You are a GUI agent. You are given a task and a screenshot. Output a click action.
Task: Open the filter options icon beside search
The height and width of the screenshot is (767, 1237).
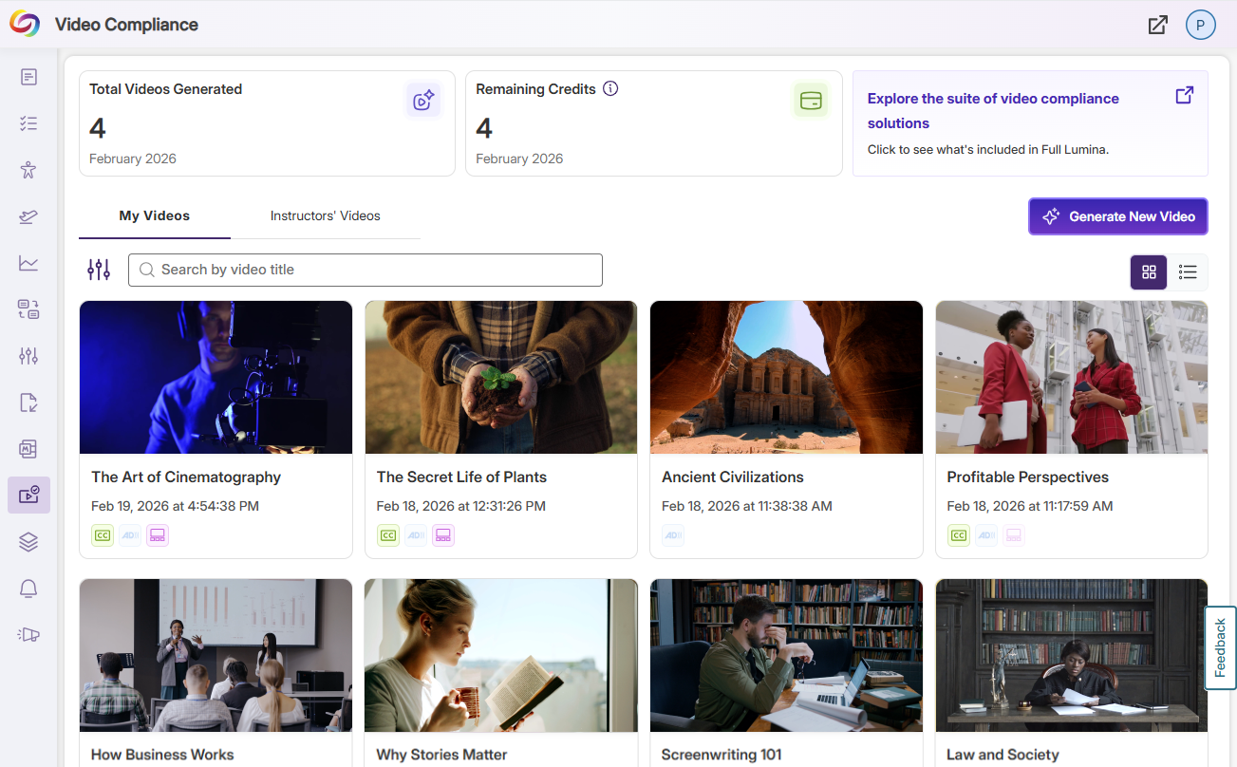pyautogui.click(x=99, y=270)
